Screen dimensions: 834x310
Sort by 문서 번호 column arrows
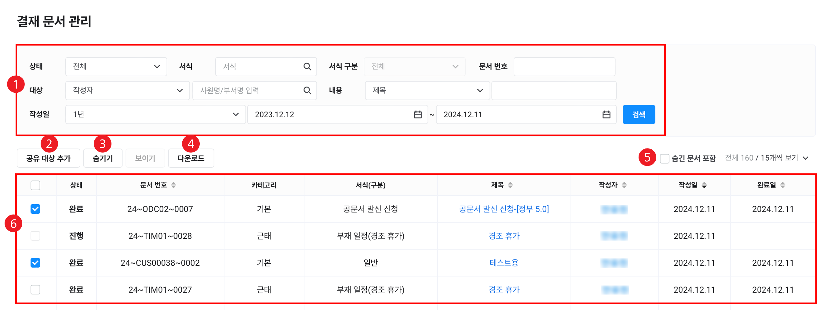click(x=173, y=185)
